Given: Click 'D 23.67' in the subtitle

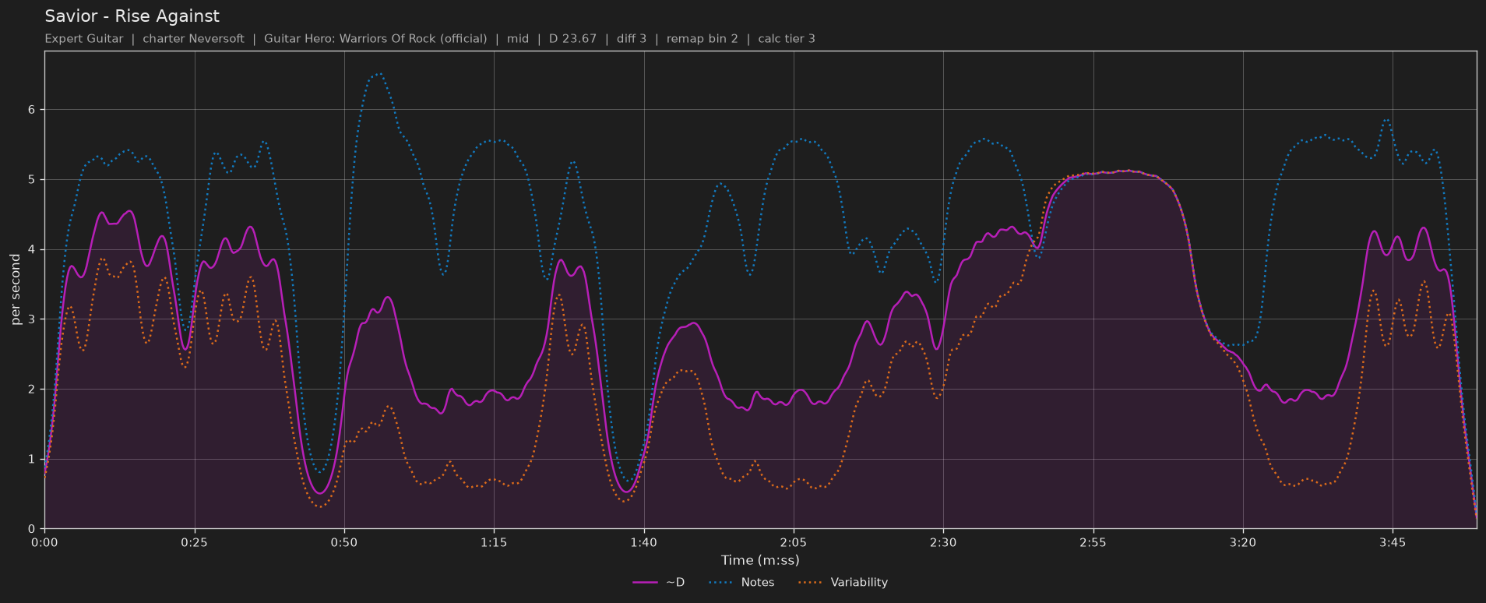Looking at the screenshot, I should [x=572, y=39].
